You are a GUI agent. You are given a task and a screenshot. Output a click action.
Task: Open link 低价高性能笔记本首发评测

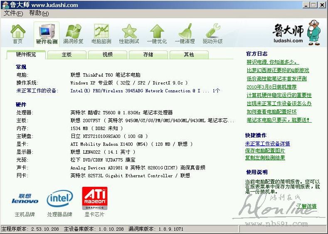click(x=276, y=79)
